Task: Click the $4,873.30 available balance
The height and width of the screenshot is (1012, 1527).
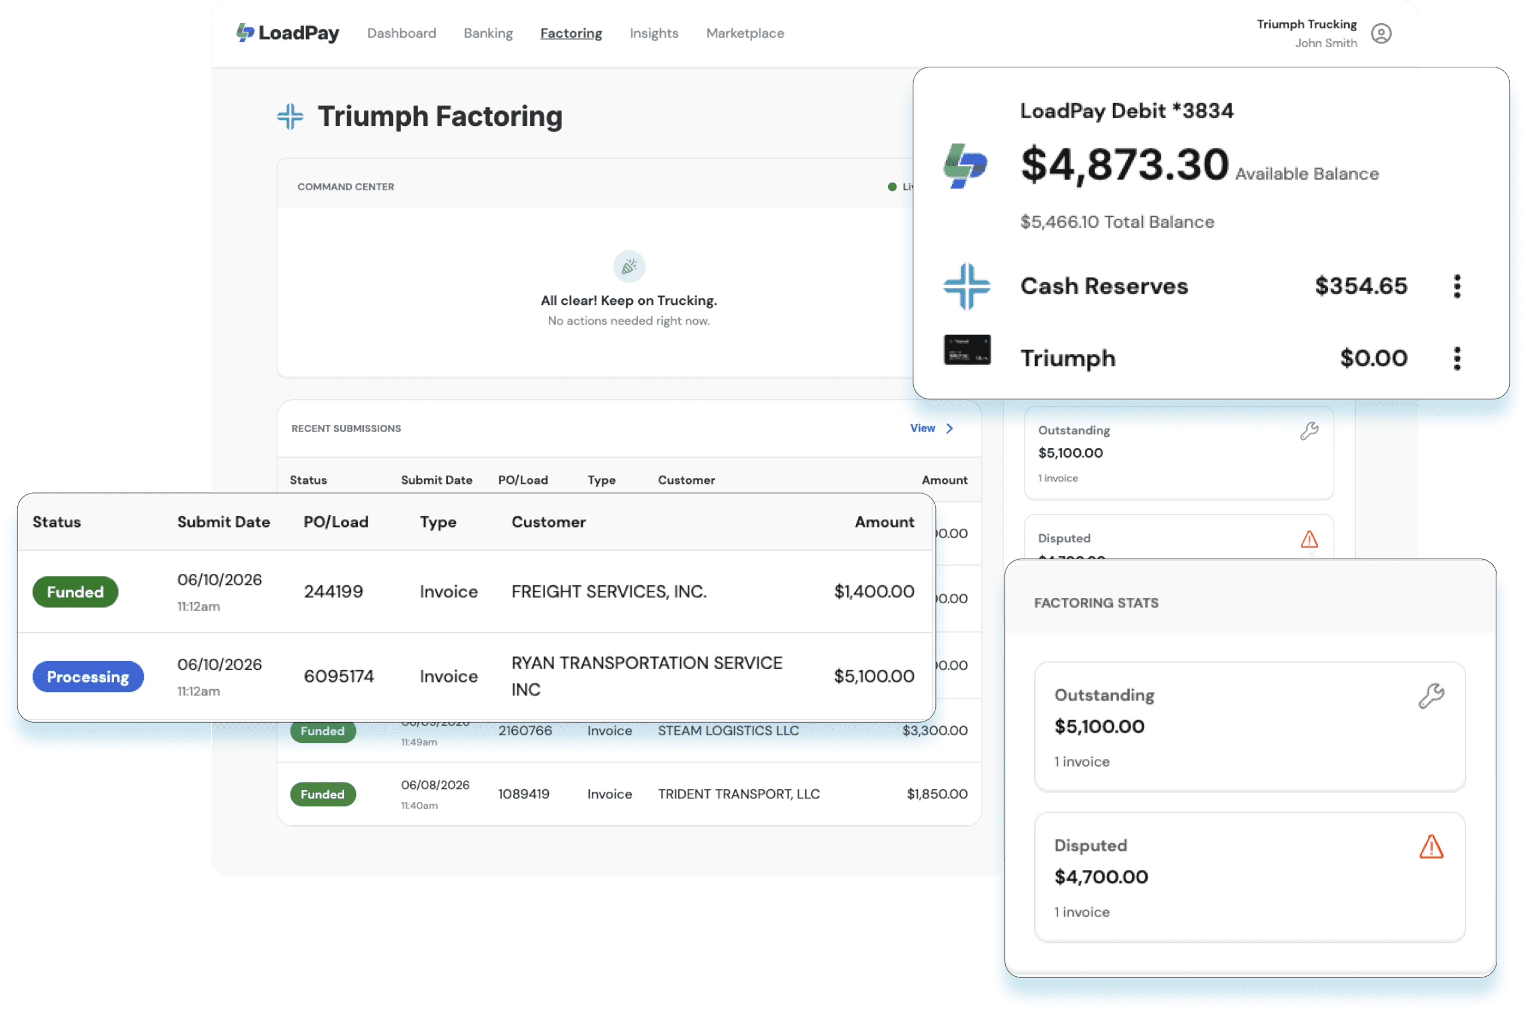Action: 1124,165
